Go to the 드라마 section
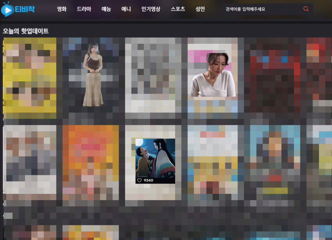 coord(84,9)
